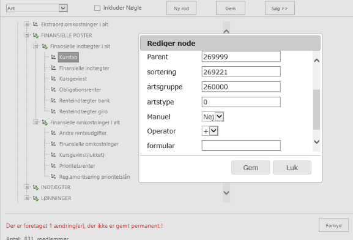The height and width of the screenshot is (240, 353).
Task: Click Luk to close the dialog
Action: pos(292,167)
